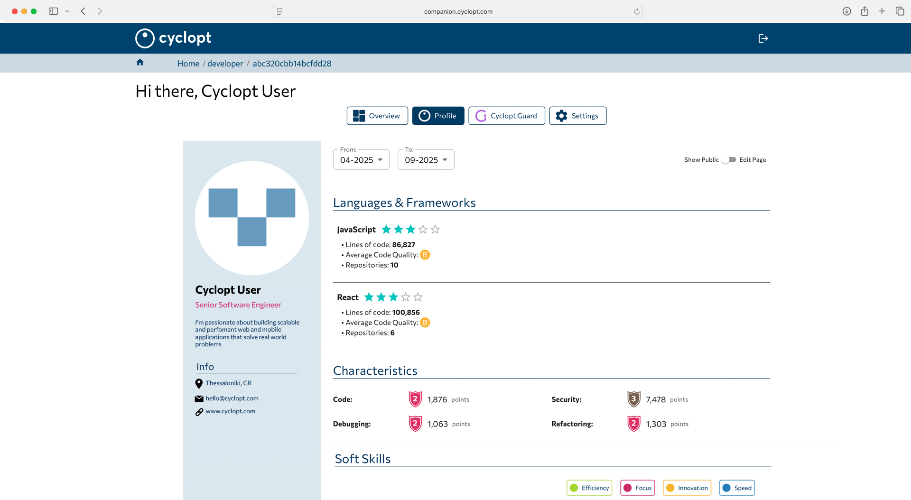This screenshot has width=911, height=500.
Task: Click the location pin icon near Thessaloniki
Action: pyautogui.click(x=199, y=383)
